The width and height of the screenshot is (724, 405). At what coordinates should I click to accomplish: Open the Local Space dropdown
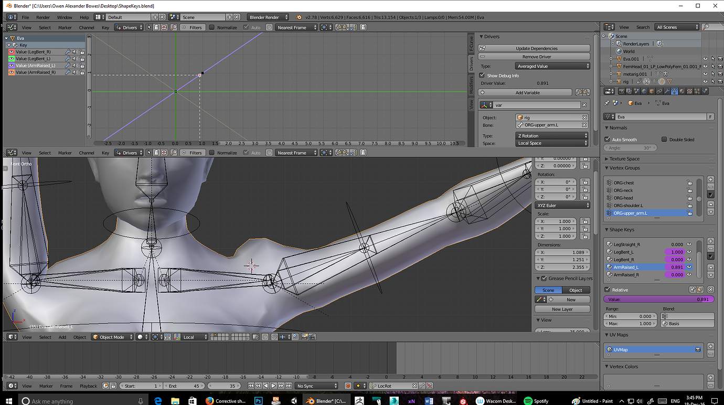click(551, 143)
